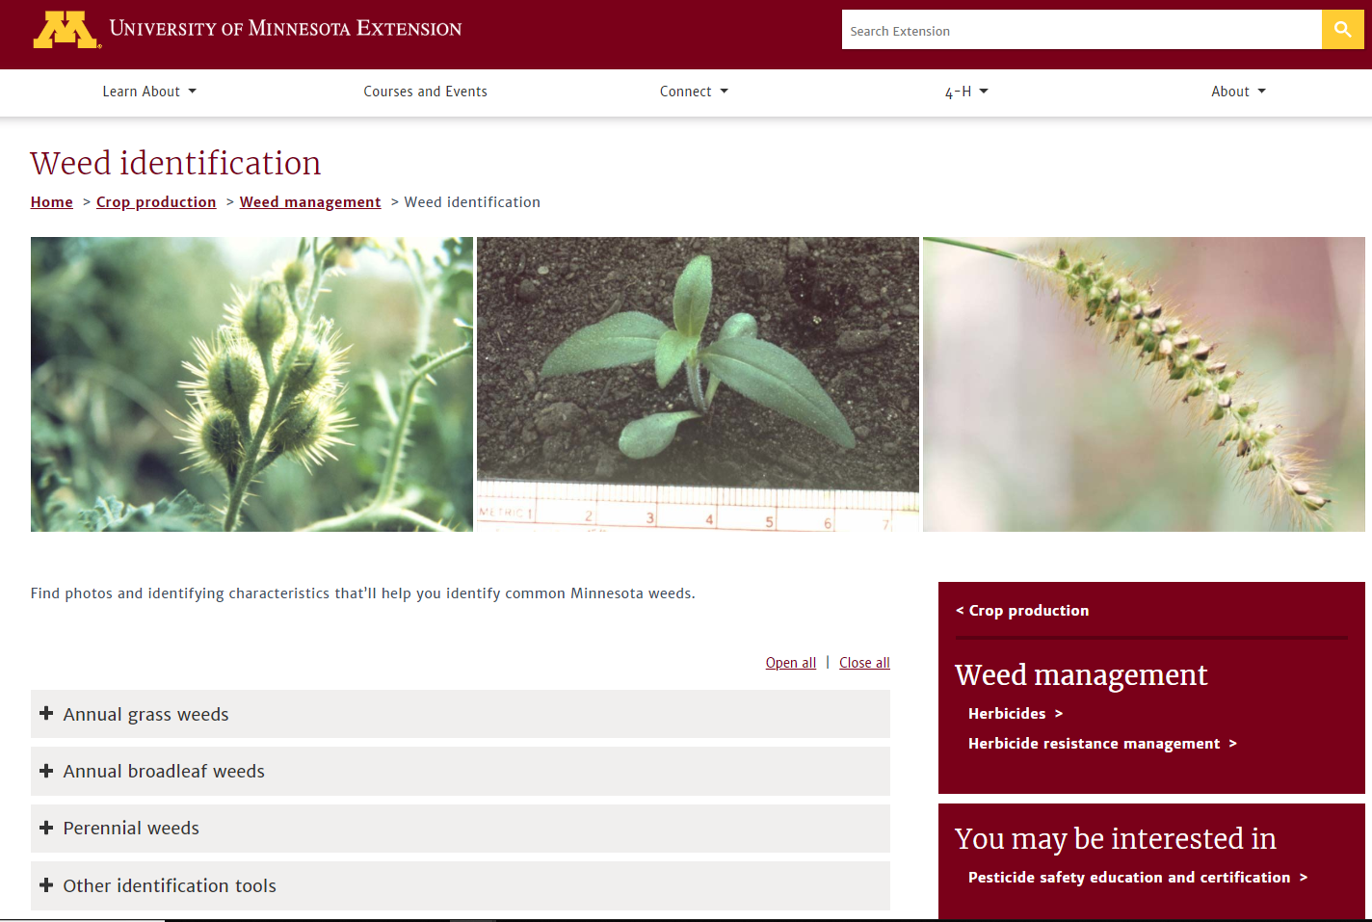This screenshot has height=922, width=1372.
Task: Click the plus icon beside Annual grass weeds
Action: (46, 714)
